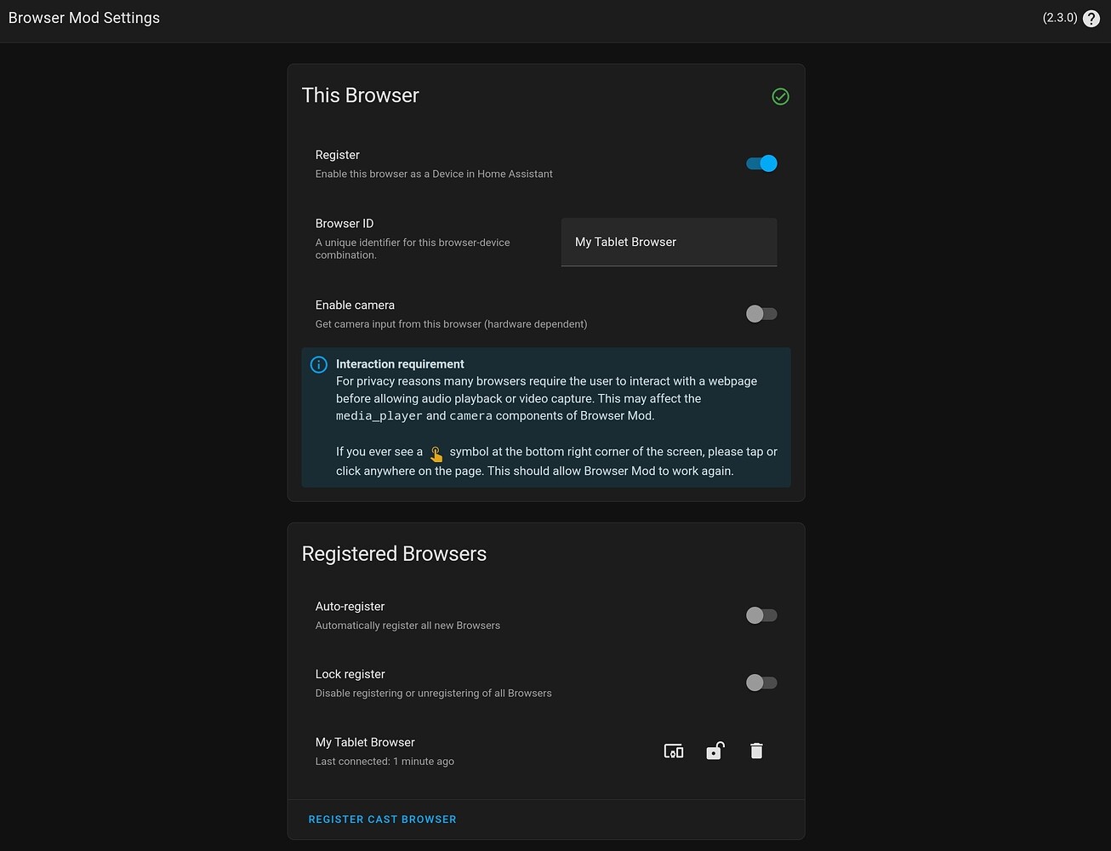
Task: Click the green connection status checkmark
Action: click(x=780, y=96)
